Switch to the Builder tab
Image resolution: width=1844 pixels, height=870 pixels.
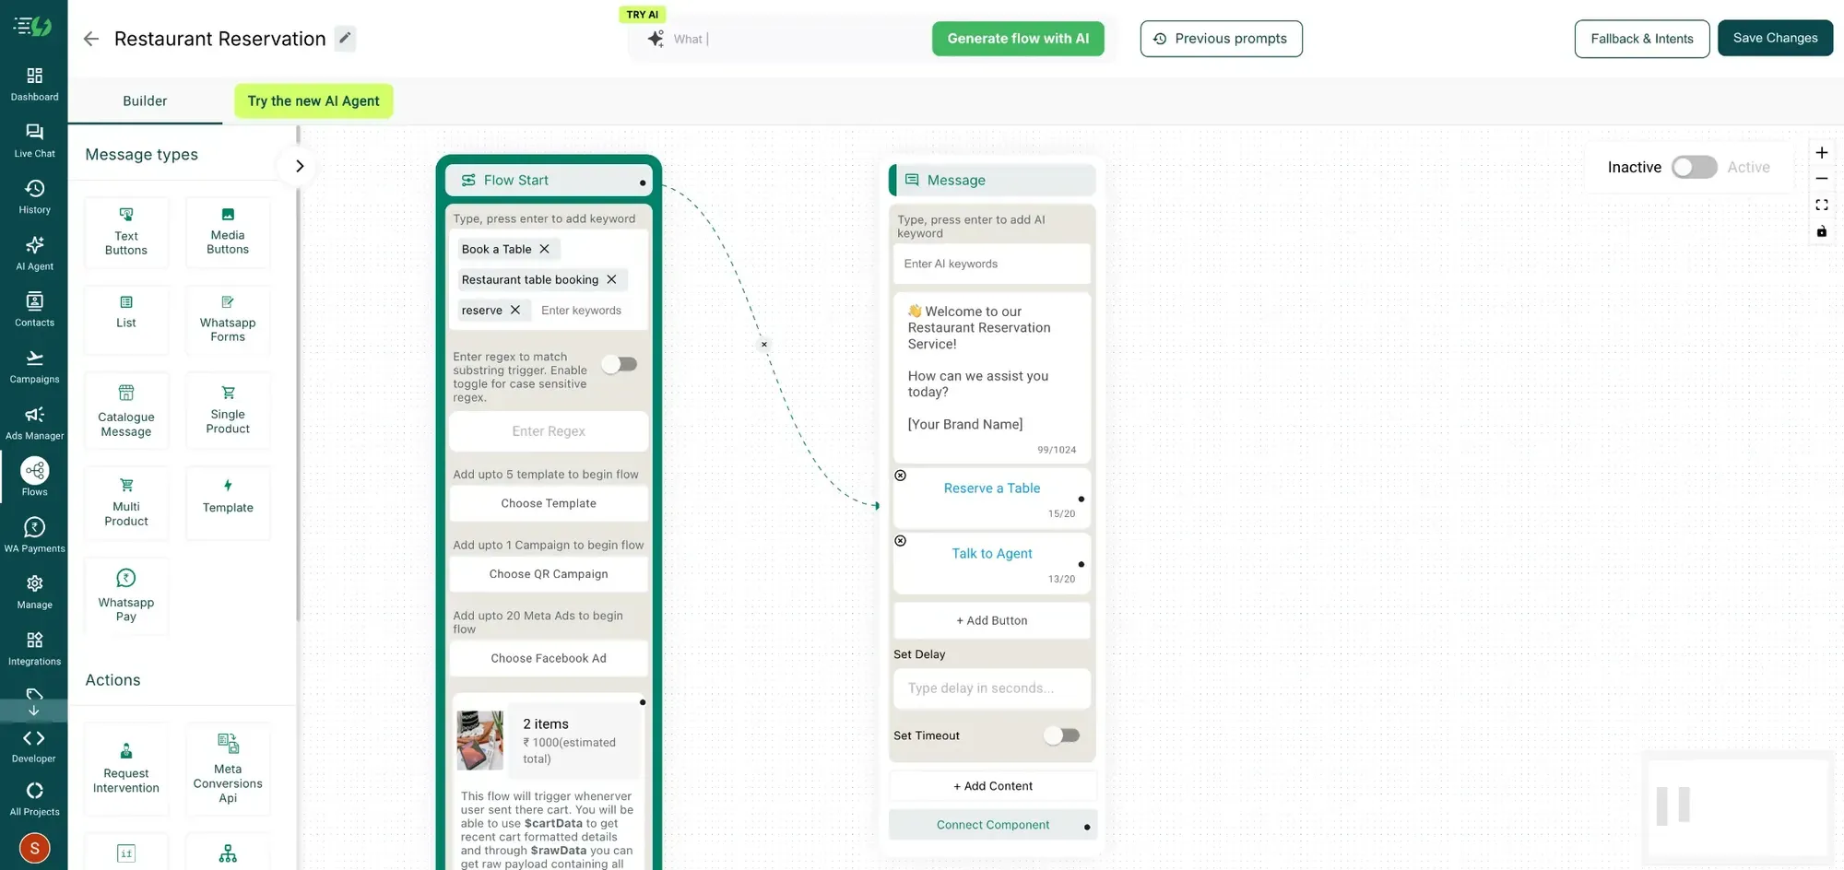point(145,101)
